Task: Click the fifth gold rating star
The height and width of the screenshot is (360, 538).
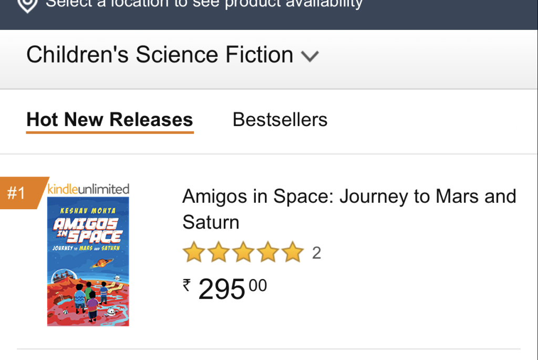Action: click(x=293, y=253)
